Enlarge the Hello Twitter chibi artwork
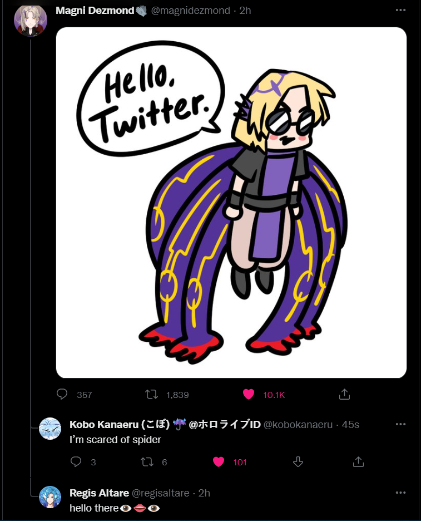 231,203
